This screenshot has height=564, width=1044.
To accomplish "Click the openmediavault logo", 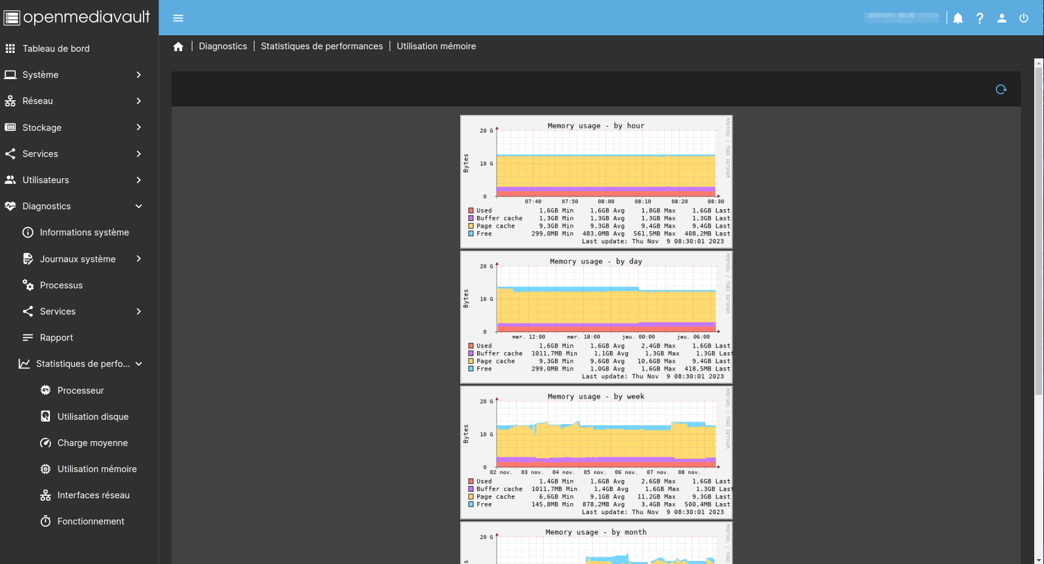I will click(x=77, y=17).
